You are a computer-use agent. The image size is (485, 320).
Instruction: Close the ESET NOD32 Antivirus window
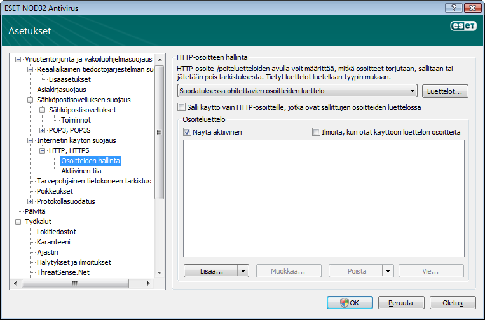472,8
